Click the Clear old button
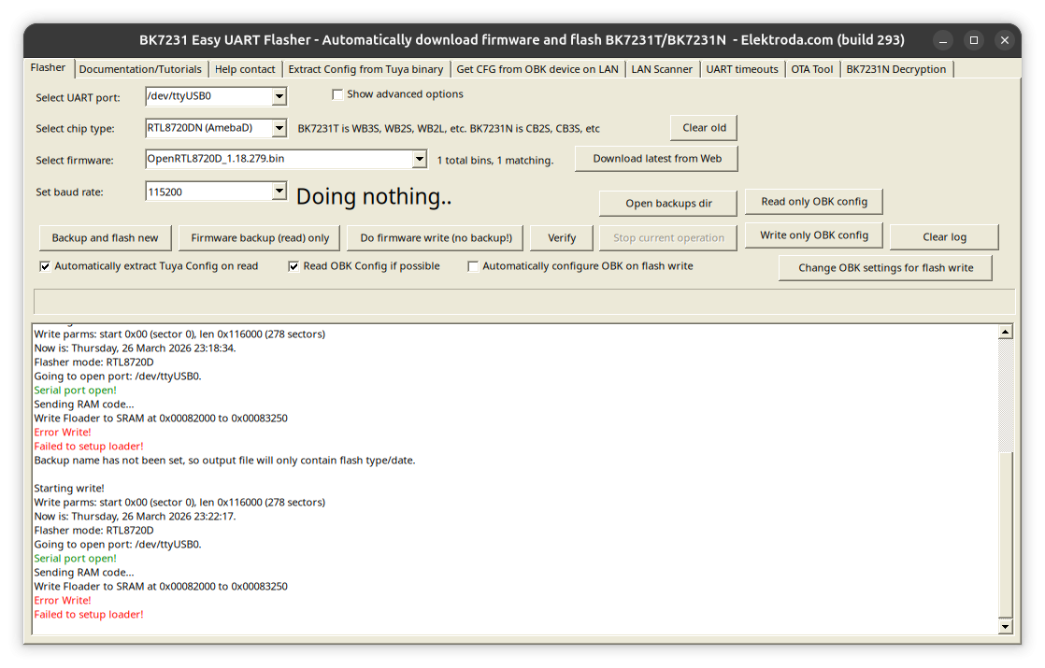 click(704, 128)
